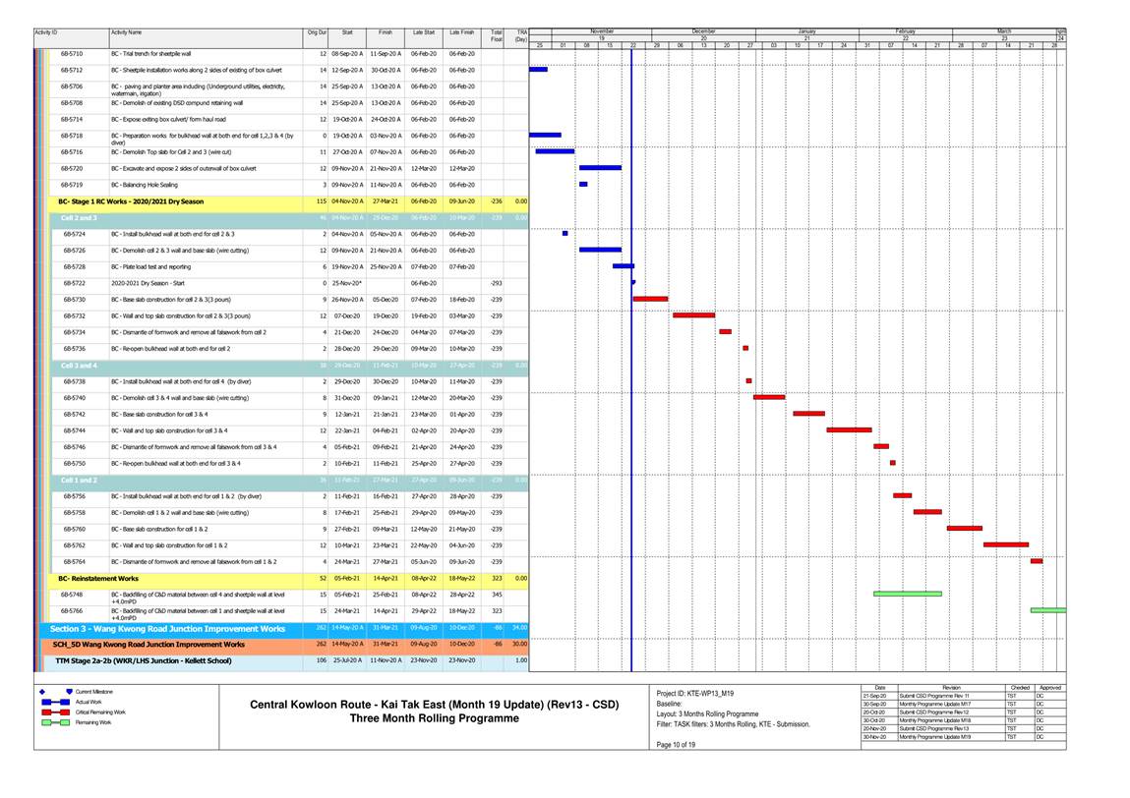Click the December month in timescale header

pos(703,31)
